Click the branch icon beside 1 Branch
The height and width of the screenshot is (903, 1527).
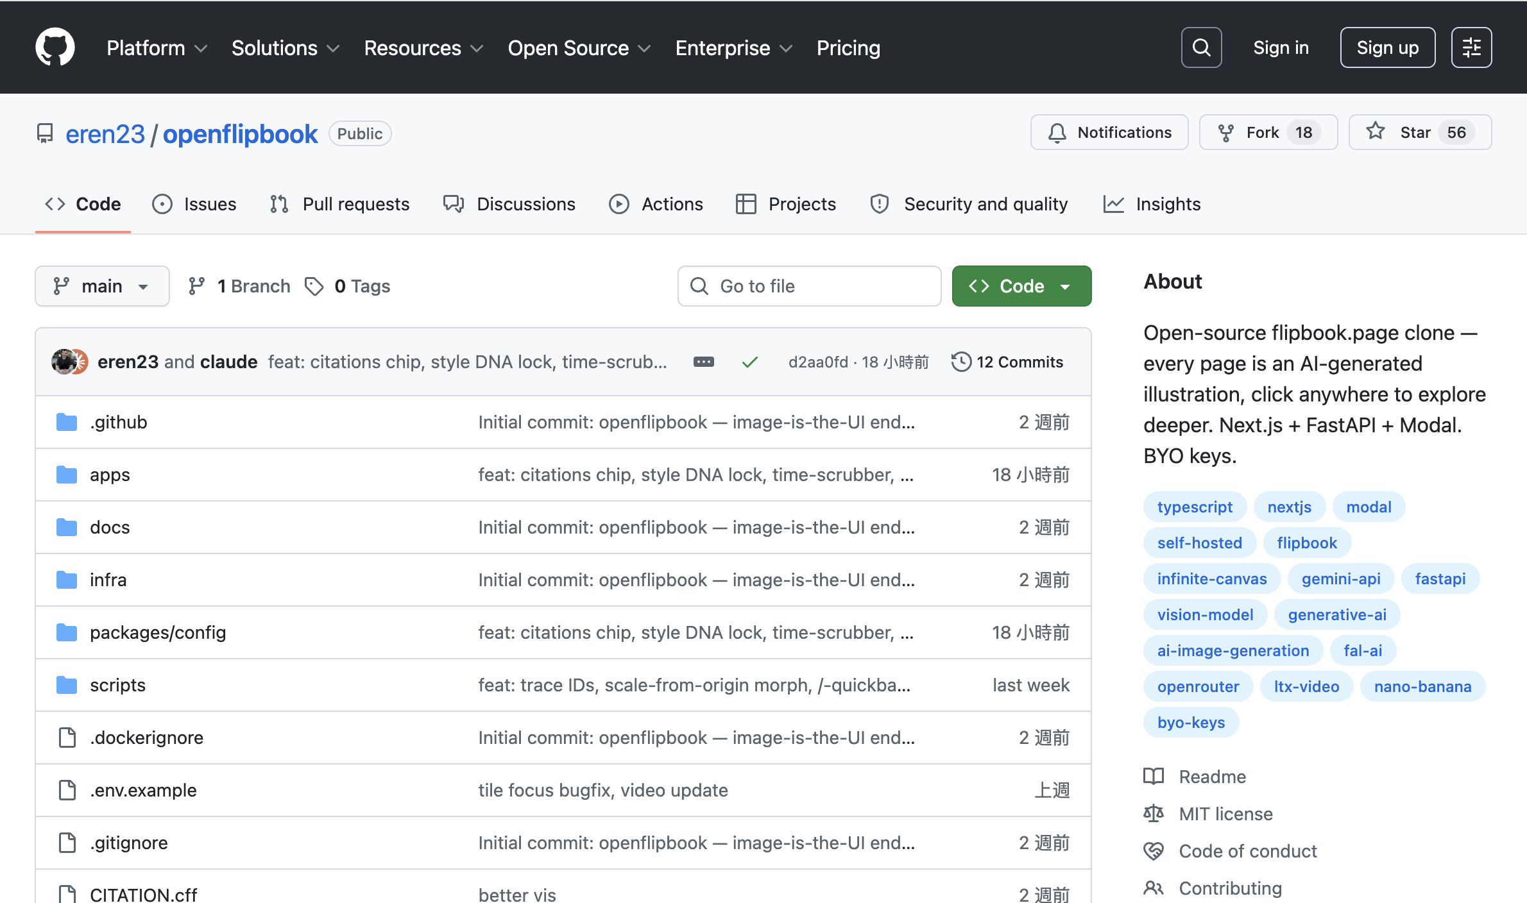pos(196,286)
